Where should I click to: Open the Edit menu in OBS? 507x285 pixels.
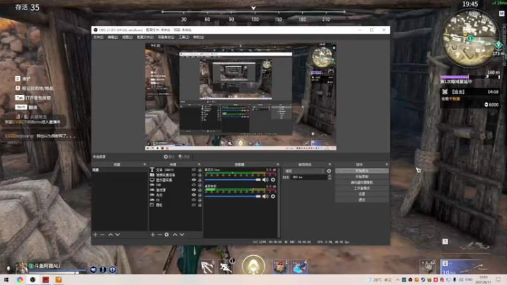pos(113,37)
